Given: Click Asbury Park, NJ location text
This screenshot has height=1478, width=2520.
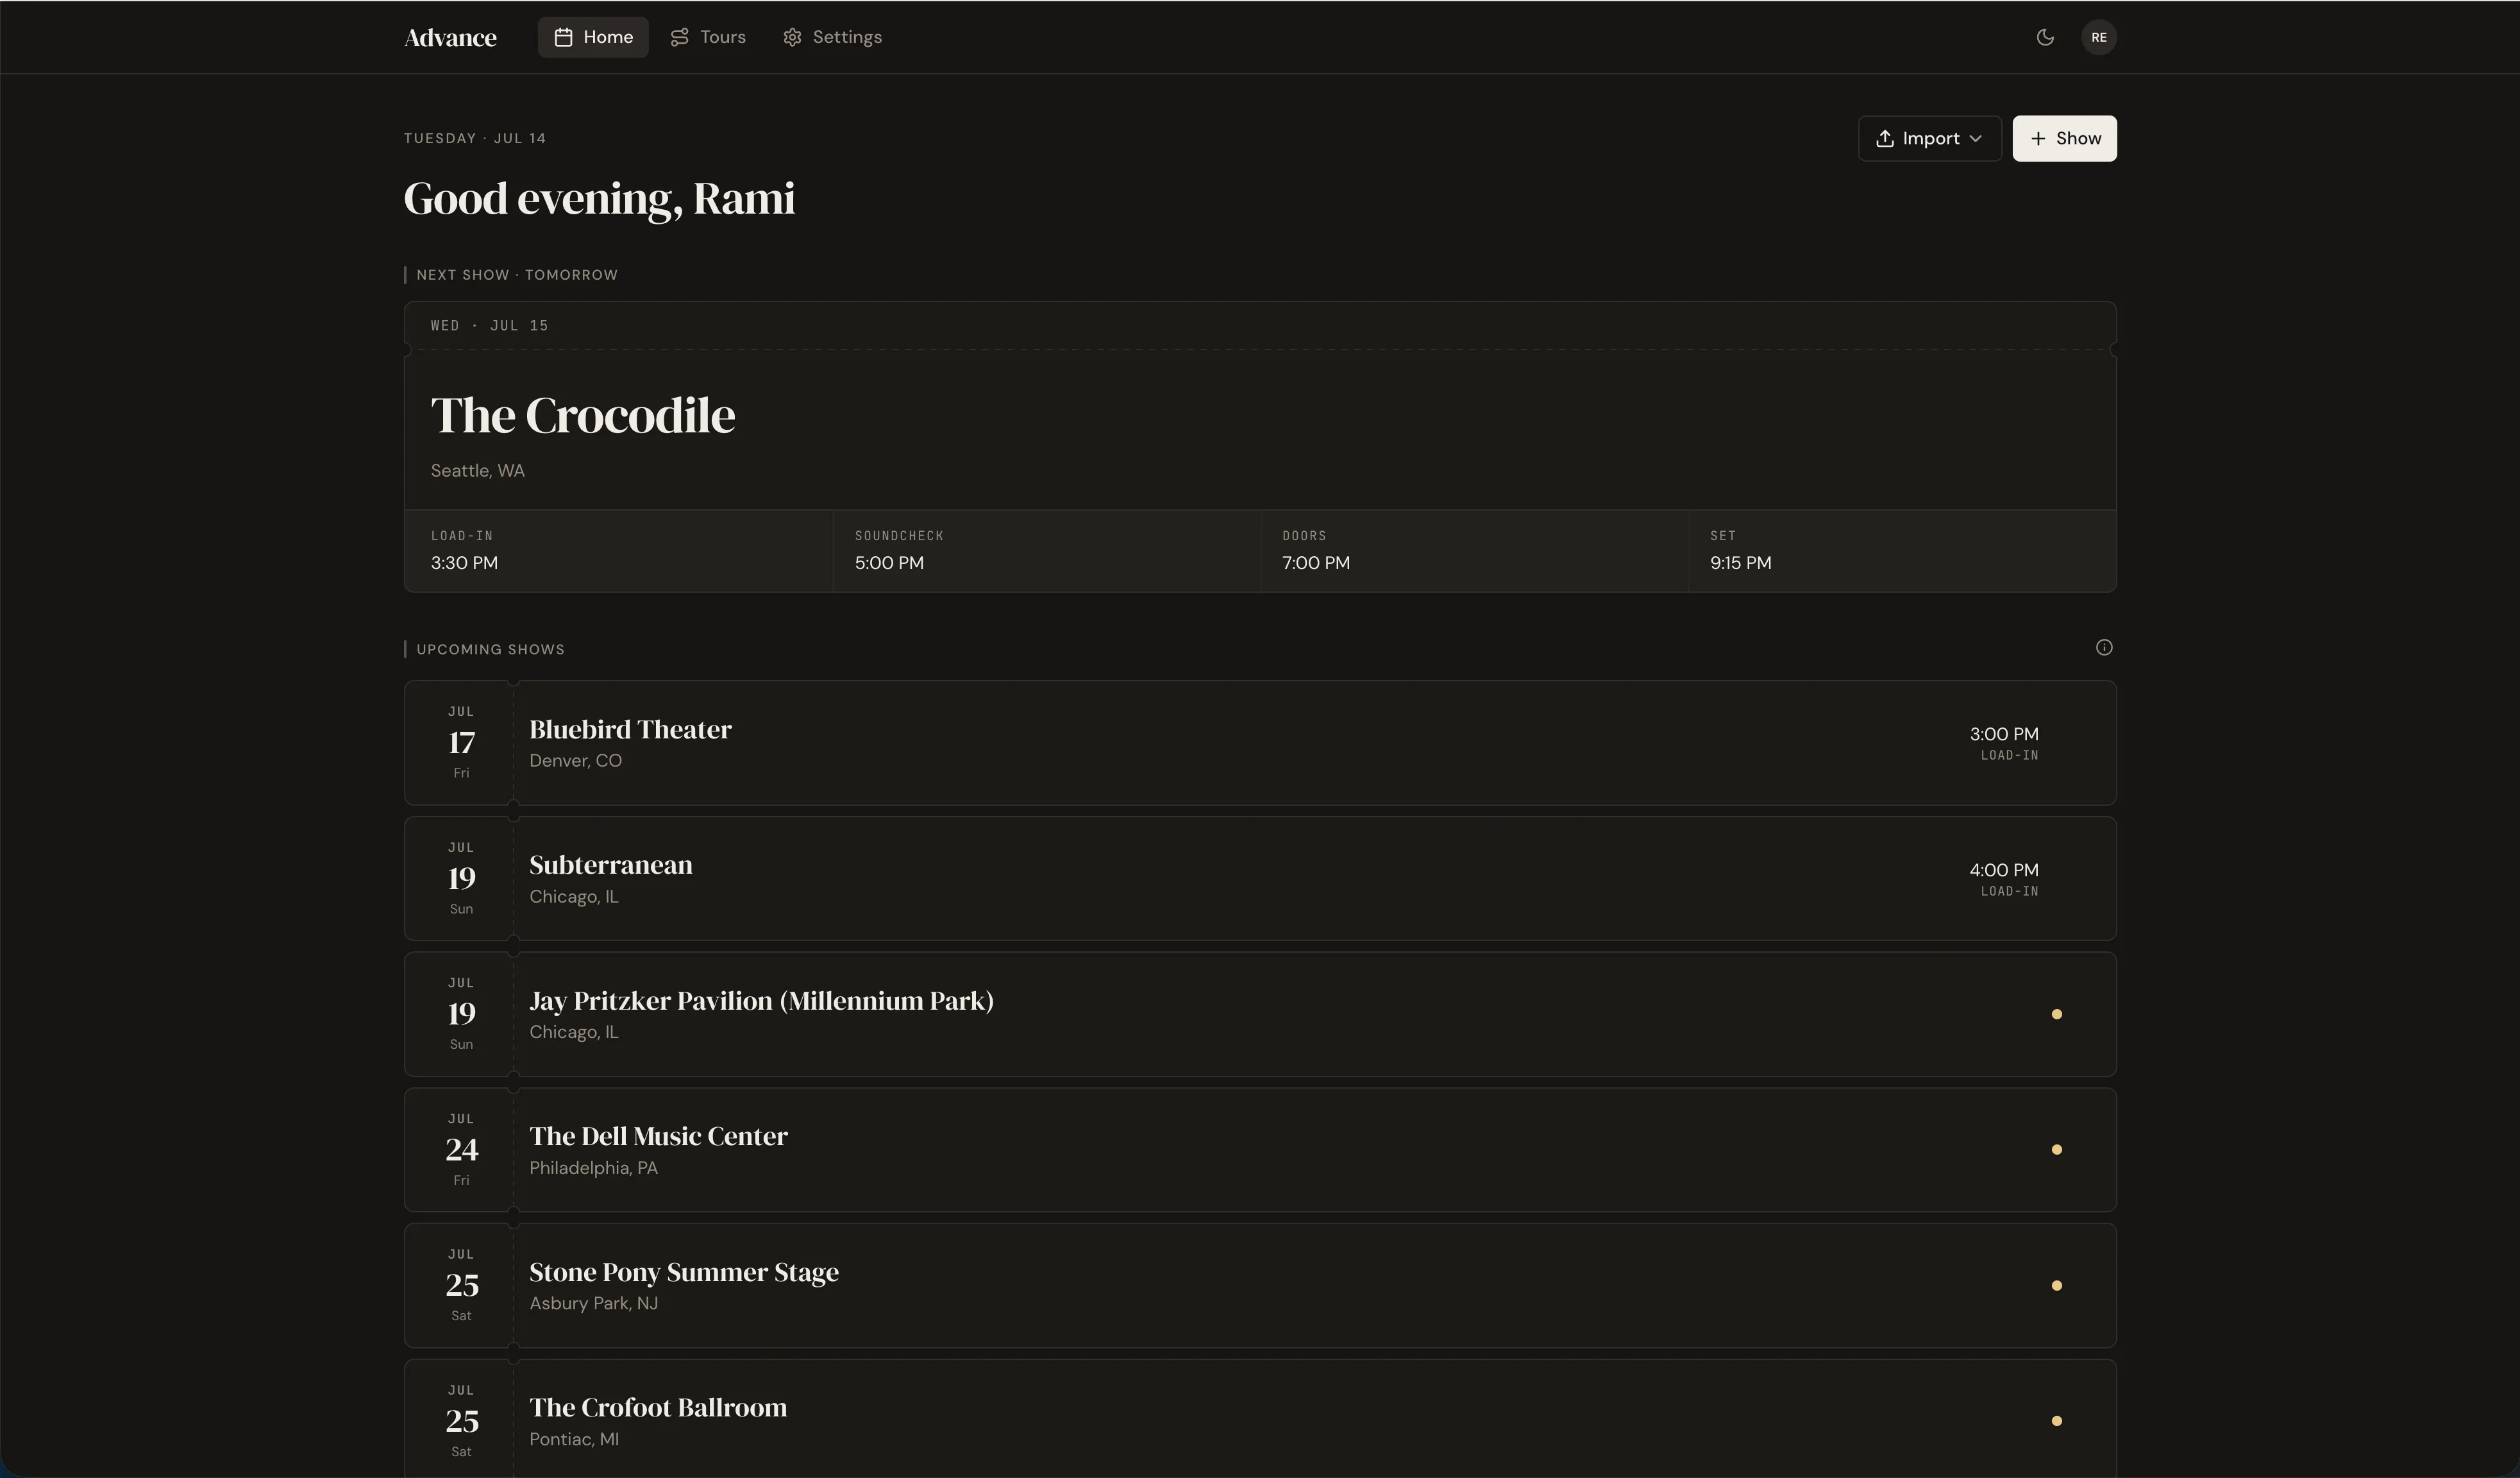Looking at the screenshot, I should click(593, 1303).
